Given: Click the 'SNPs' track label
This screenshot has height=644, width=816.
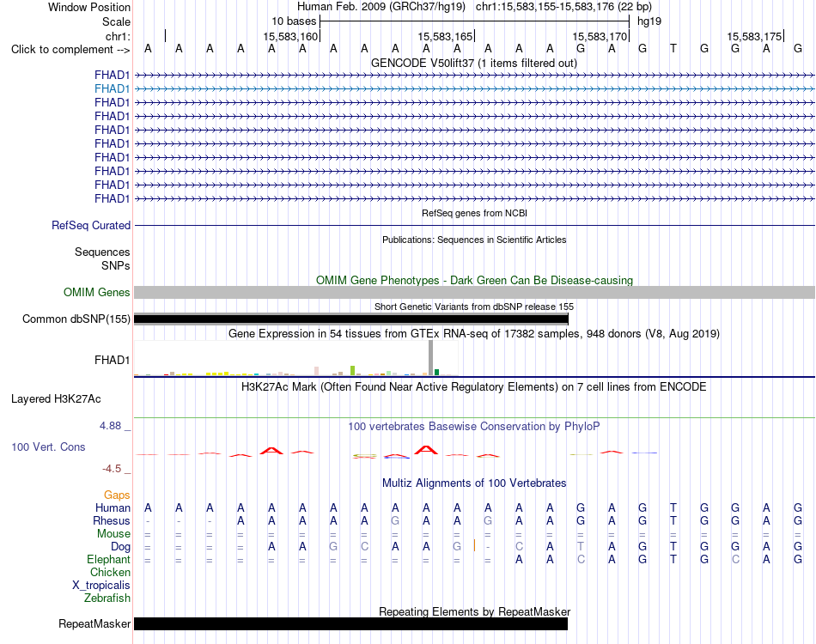Looking at the screenshot, I should tap(116, 266).
